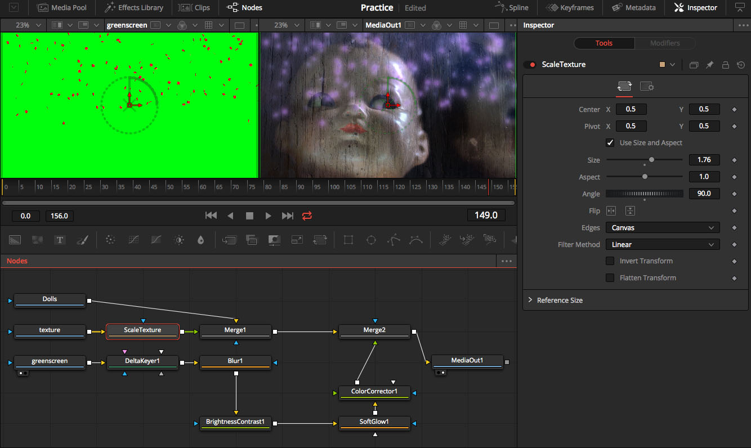Select the Ellipse mask tool
This screenshot has width=751, height=448.
point(370,239)
